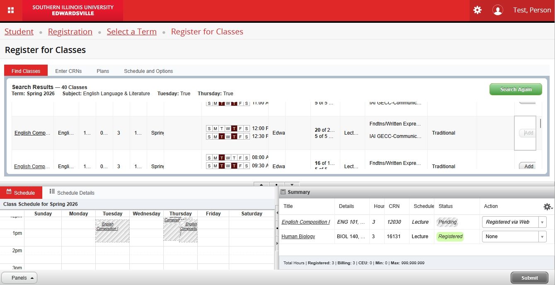
Task: Open the Summary table gear options
Action: point(548,207)
